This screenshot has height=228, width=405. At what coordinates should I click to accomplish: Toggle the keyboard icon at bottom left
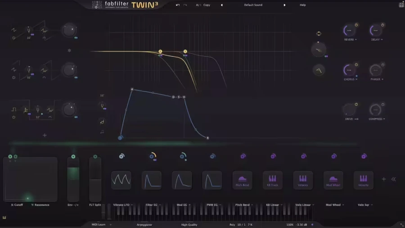pyautogui.click(x=4, y=218)
